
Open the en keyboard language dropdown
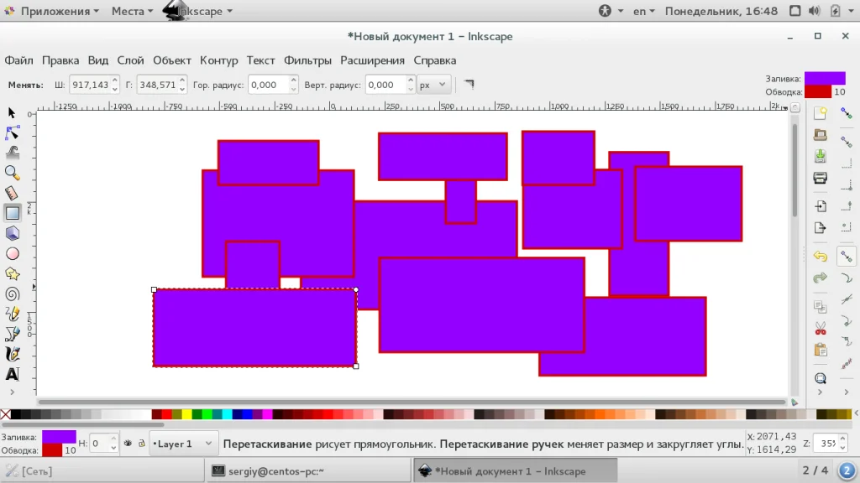[644, 11]
